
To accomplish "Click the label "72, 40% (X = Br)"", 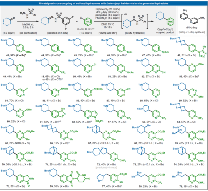I will [106, 165].
